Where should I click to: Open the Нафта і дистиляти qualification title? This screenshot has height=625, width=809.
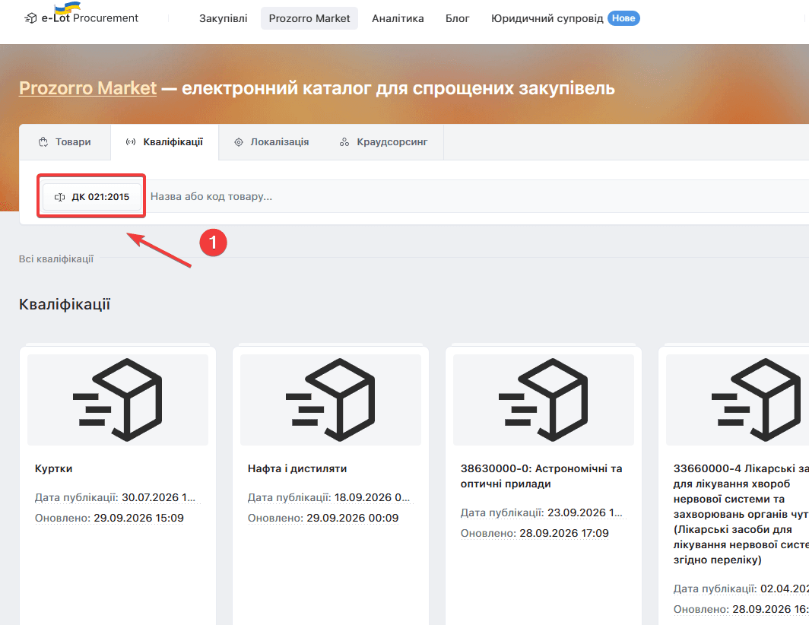pos(297,468)
